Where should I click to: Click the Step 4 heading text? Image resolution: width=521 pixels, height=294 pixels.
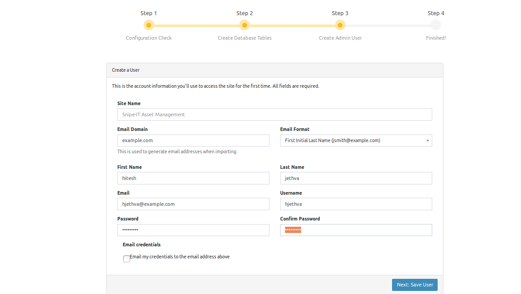point(436,13)
